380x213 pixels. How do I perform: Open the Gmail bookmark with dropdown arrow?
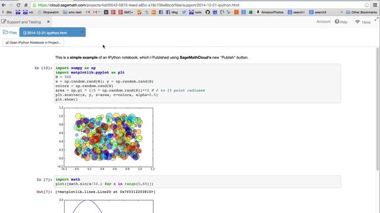[96, 12]
